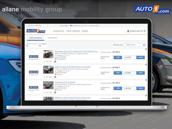Open the Audi A4 2.0 TFSI Design listing

[65, 82]
